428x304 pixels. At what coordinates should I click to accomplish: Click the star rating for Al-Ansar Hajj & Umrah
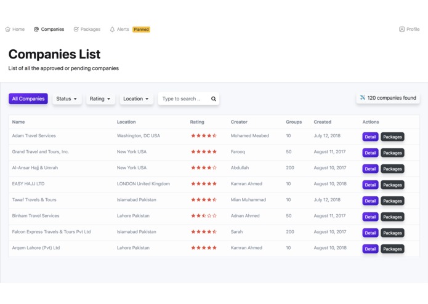(x=204, y=167)
